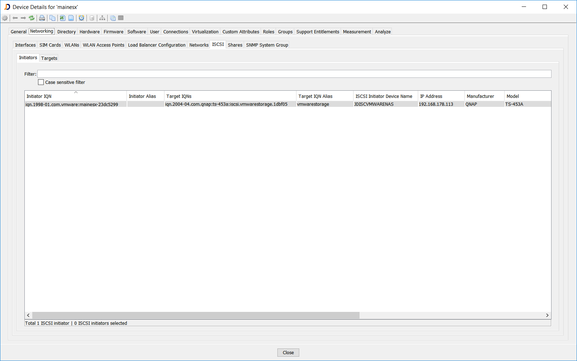Click the forward arrow toolbar icon
The width and height of the screenshot is (577, 361).
click(23, 18)
